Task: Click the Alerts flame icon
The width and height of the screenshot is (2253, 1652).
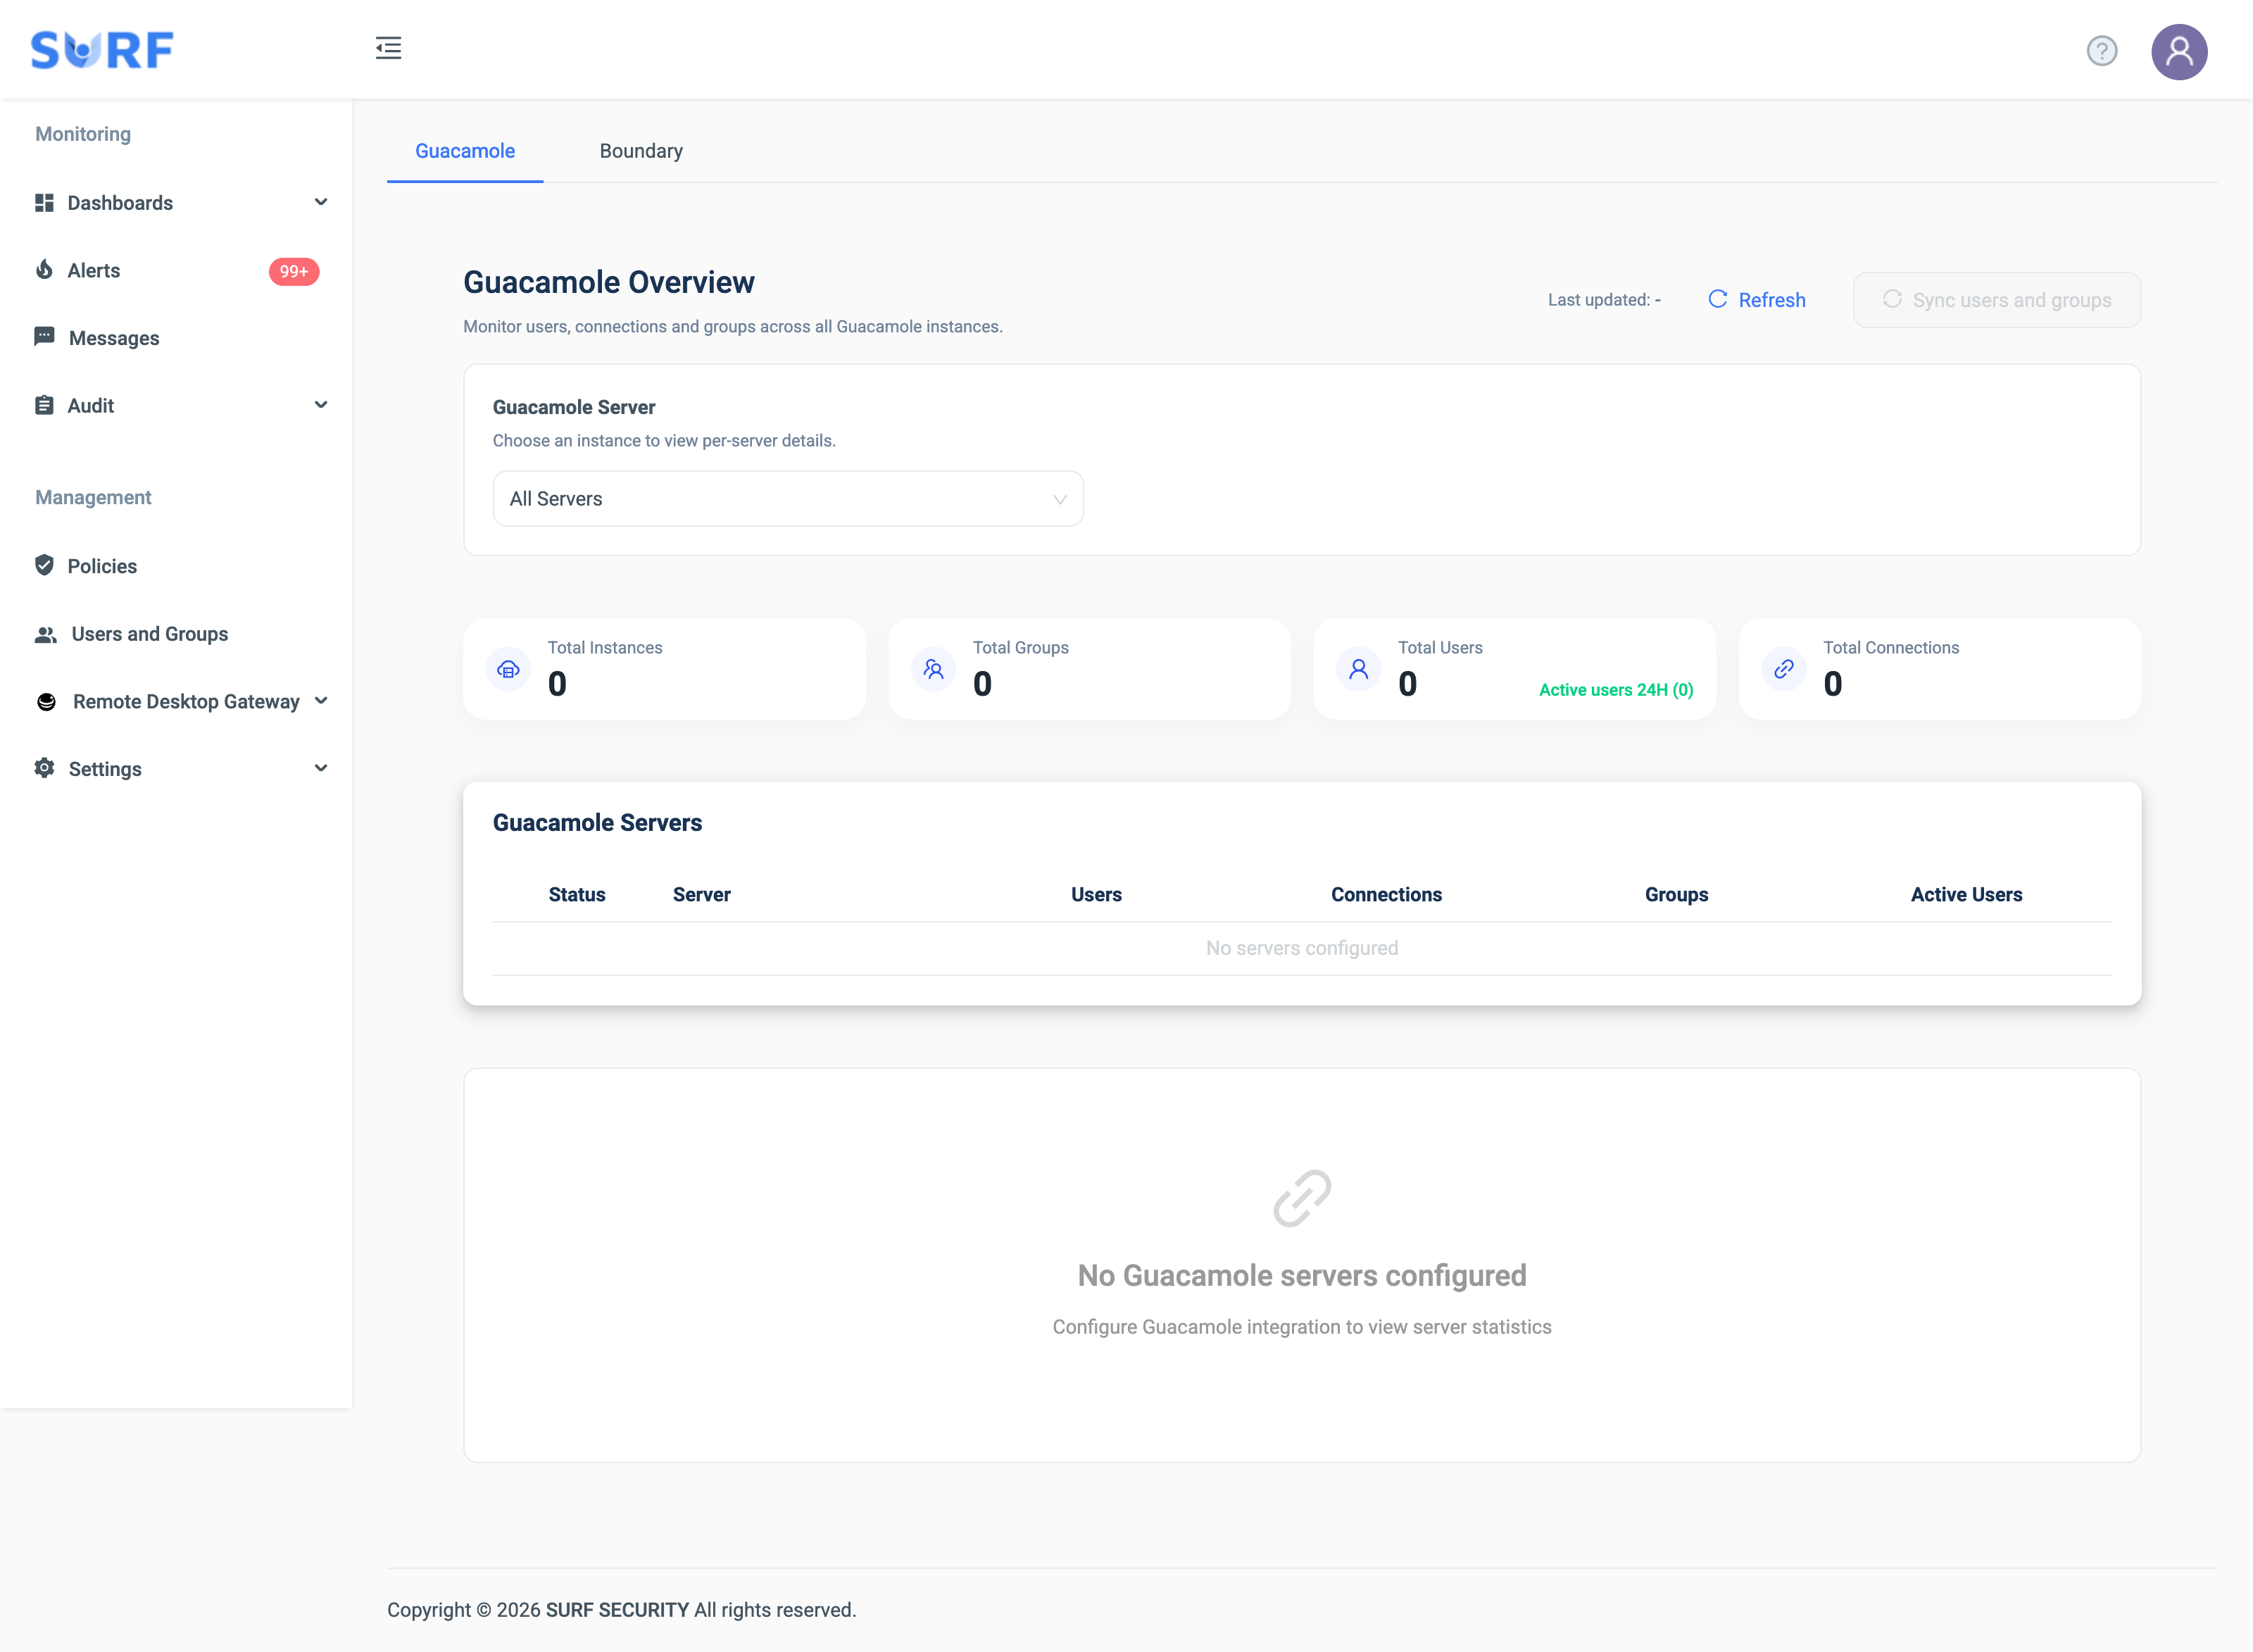Action: (44, 270)
